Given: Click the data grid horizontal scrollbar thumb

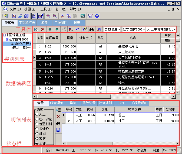Looking at the screenshot, I should point(74,96).
